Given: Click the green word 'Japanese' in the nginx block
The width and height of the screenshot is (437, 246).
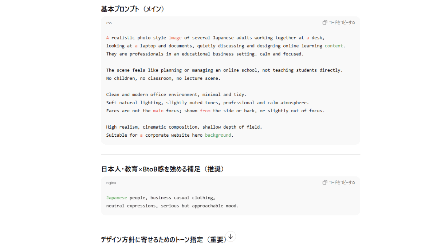Looking at the screenshot, I should coord(117,198).
